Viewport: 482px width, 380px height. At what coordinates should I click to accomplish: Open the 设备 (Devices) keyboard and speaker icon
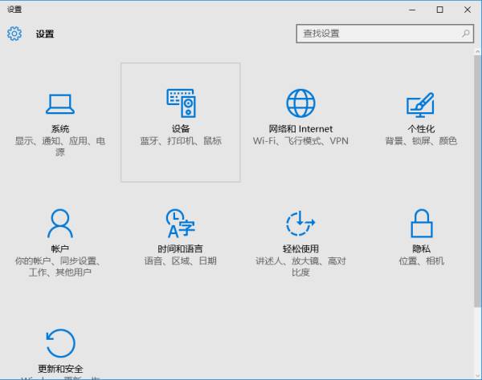point(181,103)
